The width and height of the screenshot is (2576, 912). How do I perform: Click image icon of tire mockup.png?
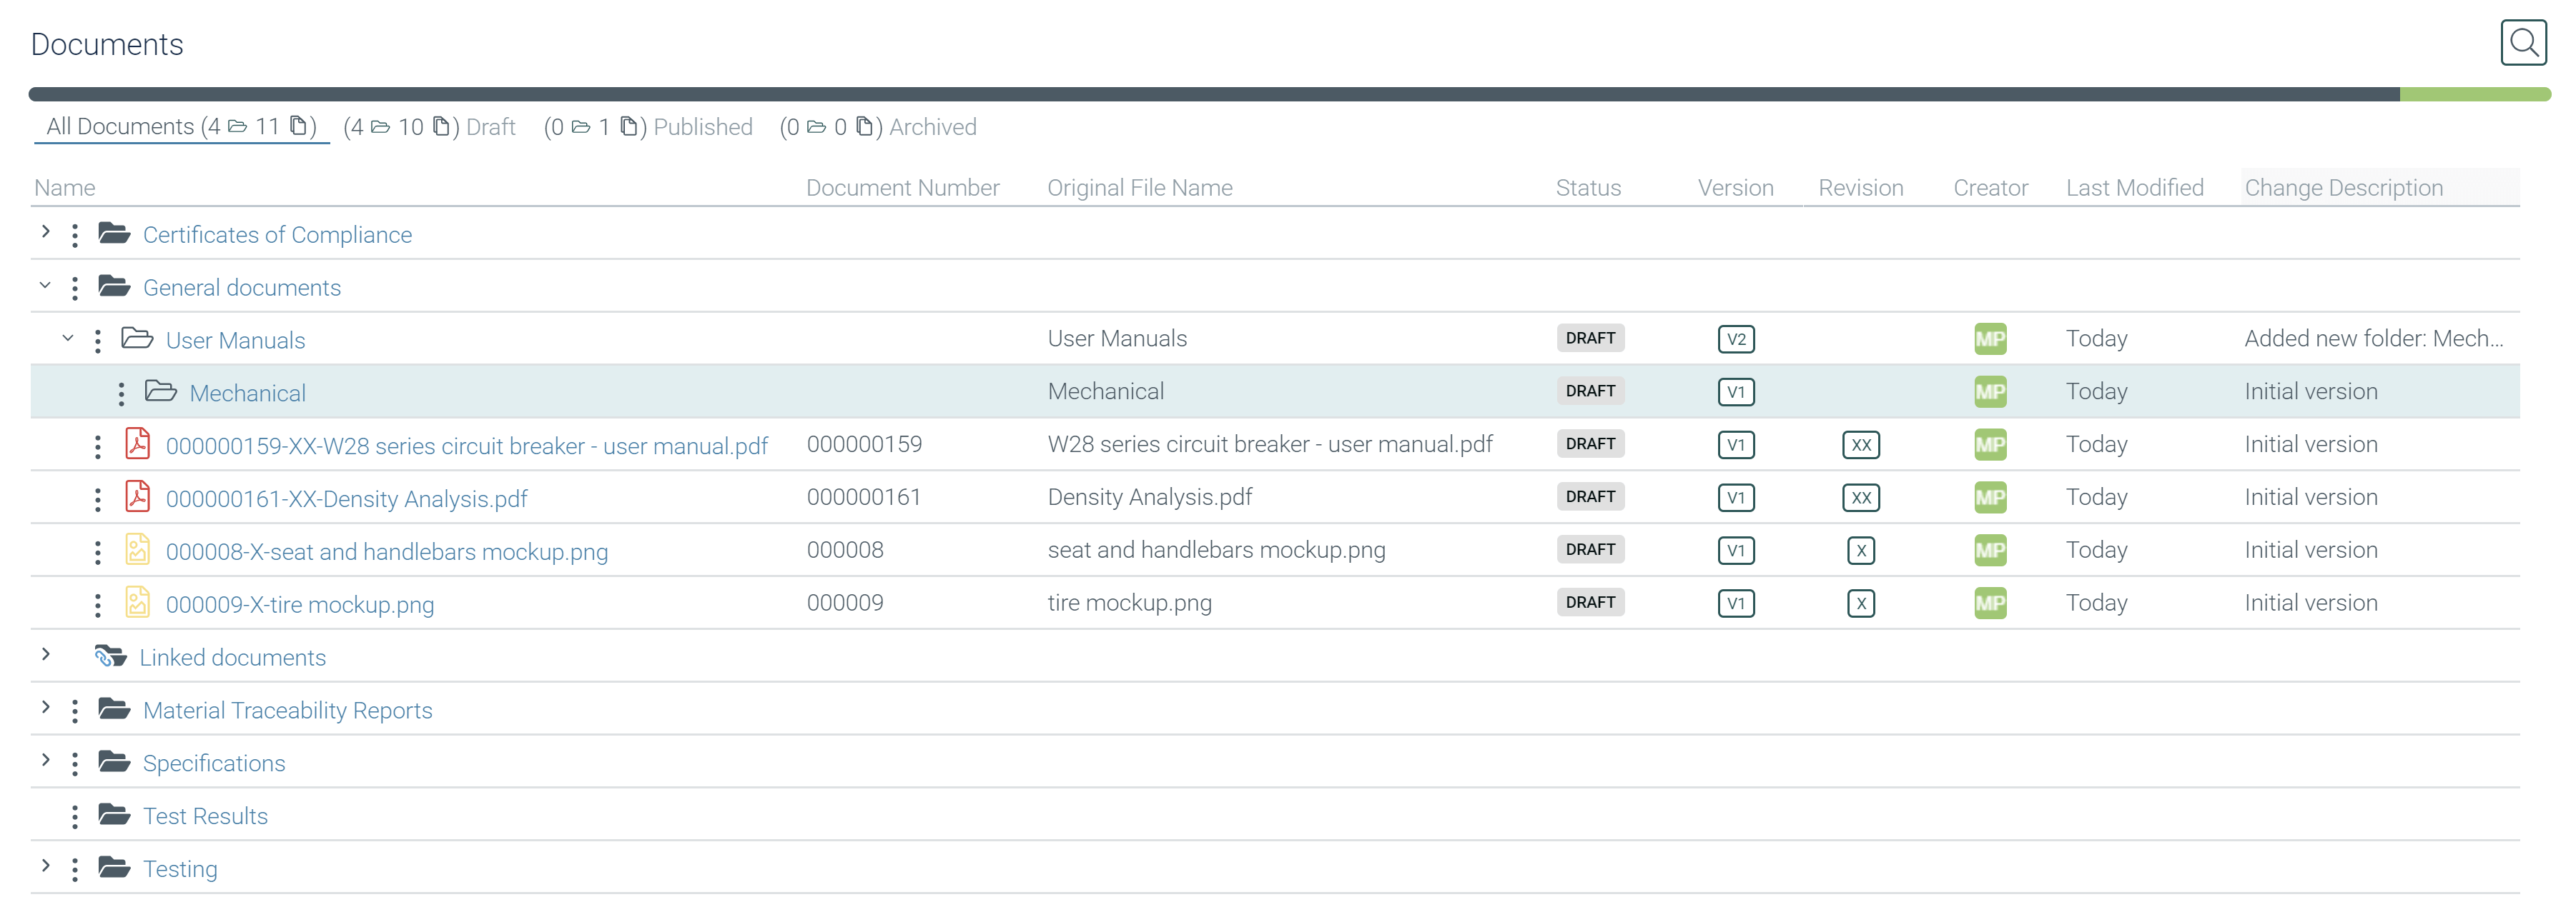coord(138,602)
